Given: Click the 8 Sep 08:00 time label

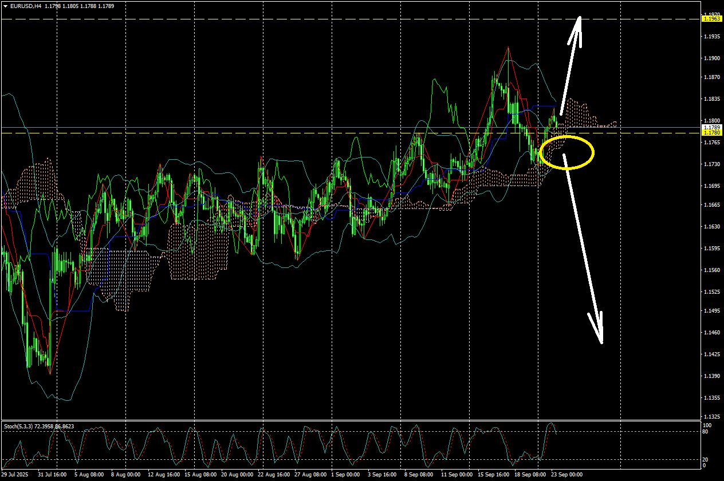Looking at the screenshot, I should coord(419,475).
